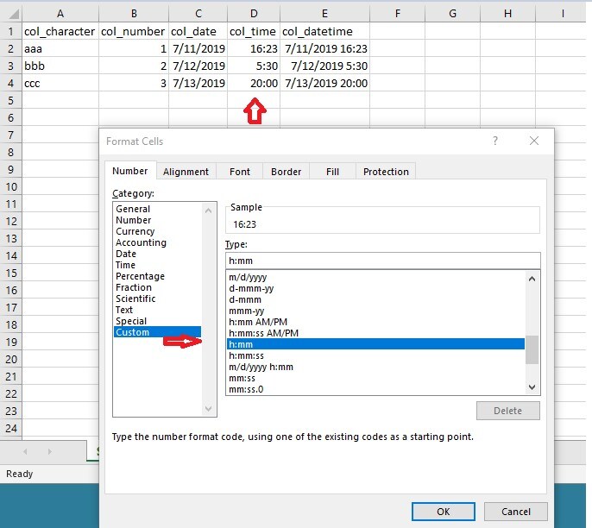Viewport: 592px width, 528px height.
Task: Select the m/d/yyyy h:mm format
Action: click(x=261, y=367)
